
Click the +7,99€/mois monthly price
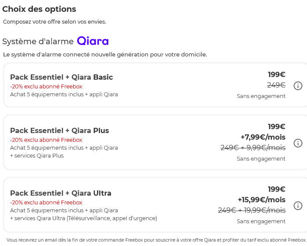point(263,137)
